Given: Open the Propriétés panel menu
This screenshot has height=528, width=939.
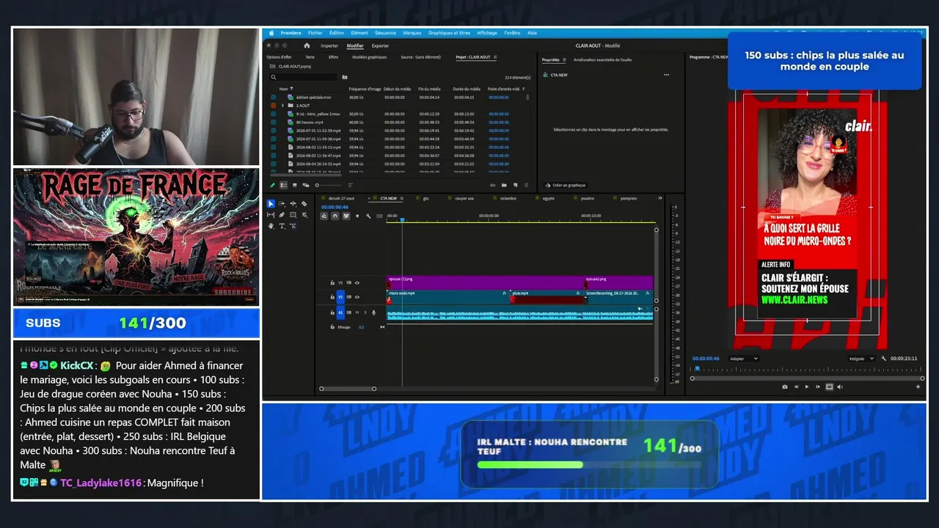Looking at the screenshot, I should point(563,60).
